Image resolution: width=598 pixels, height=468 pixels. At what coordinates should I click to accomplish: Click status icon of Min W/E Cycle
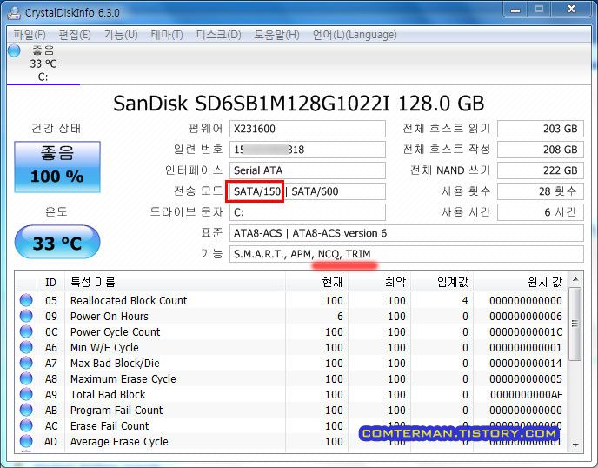(x=26, y=347)
